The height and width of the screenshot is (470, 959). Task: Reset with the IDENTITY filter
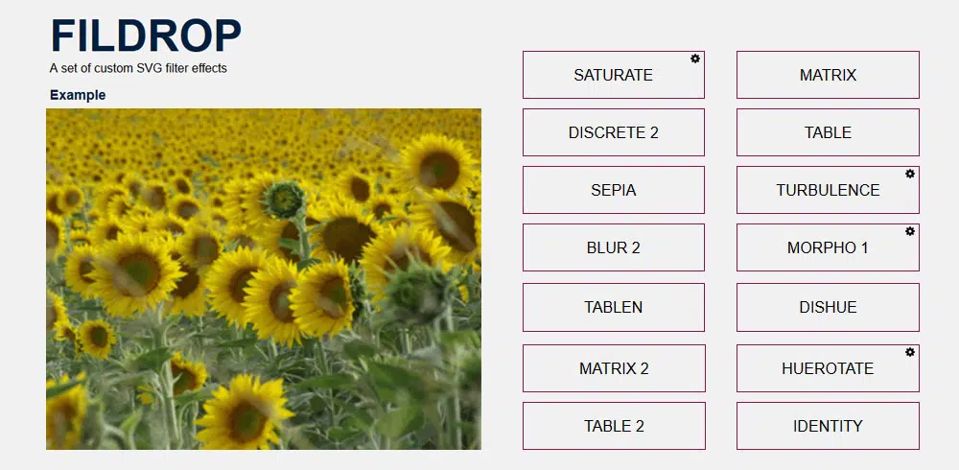(x=828, y=426)
